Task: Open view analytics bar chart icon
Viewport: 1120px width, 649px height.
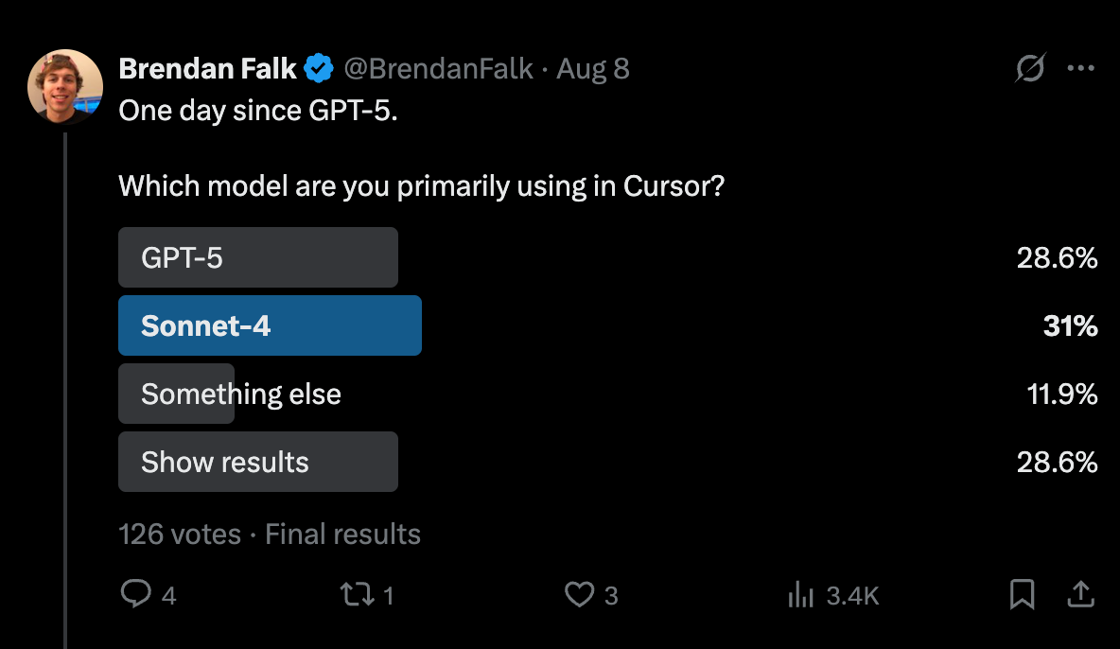Action: [801, 594]
